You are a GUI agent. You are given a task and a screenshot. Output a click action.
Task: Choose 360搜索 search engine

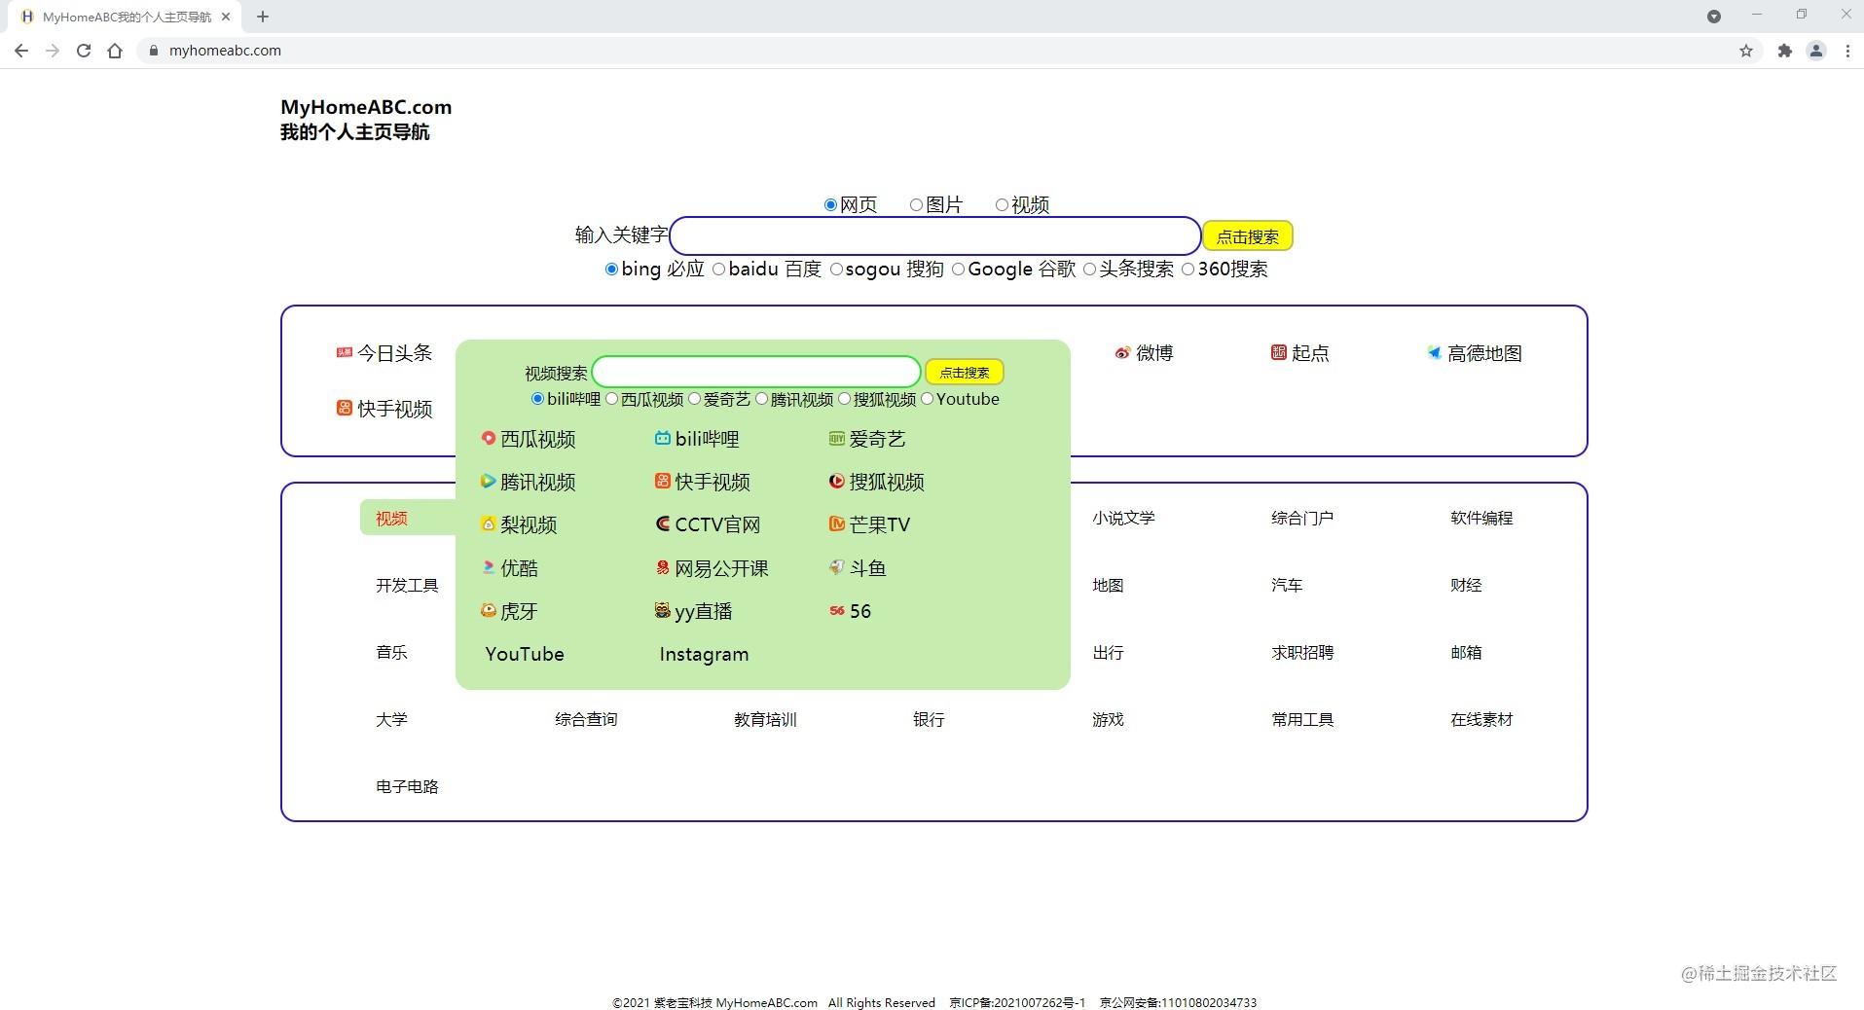[1188, 269]
